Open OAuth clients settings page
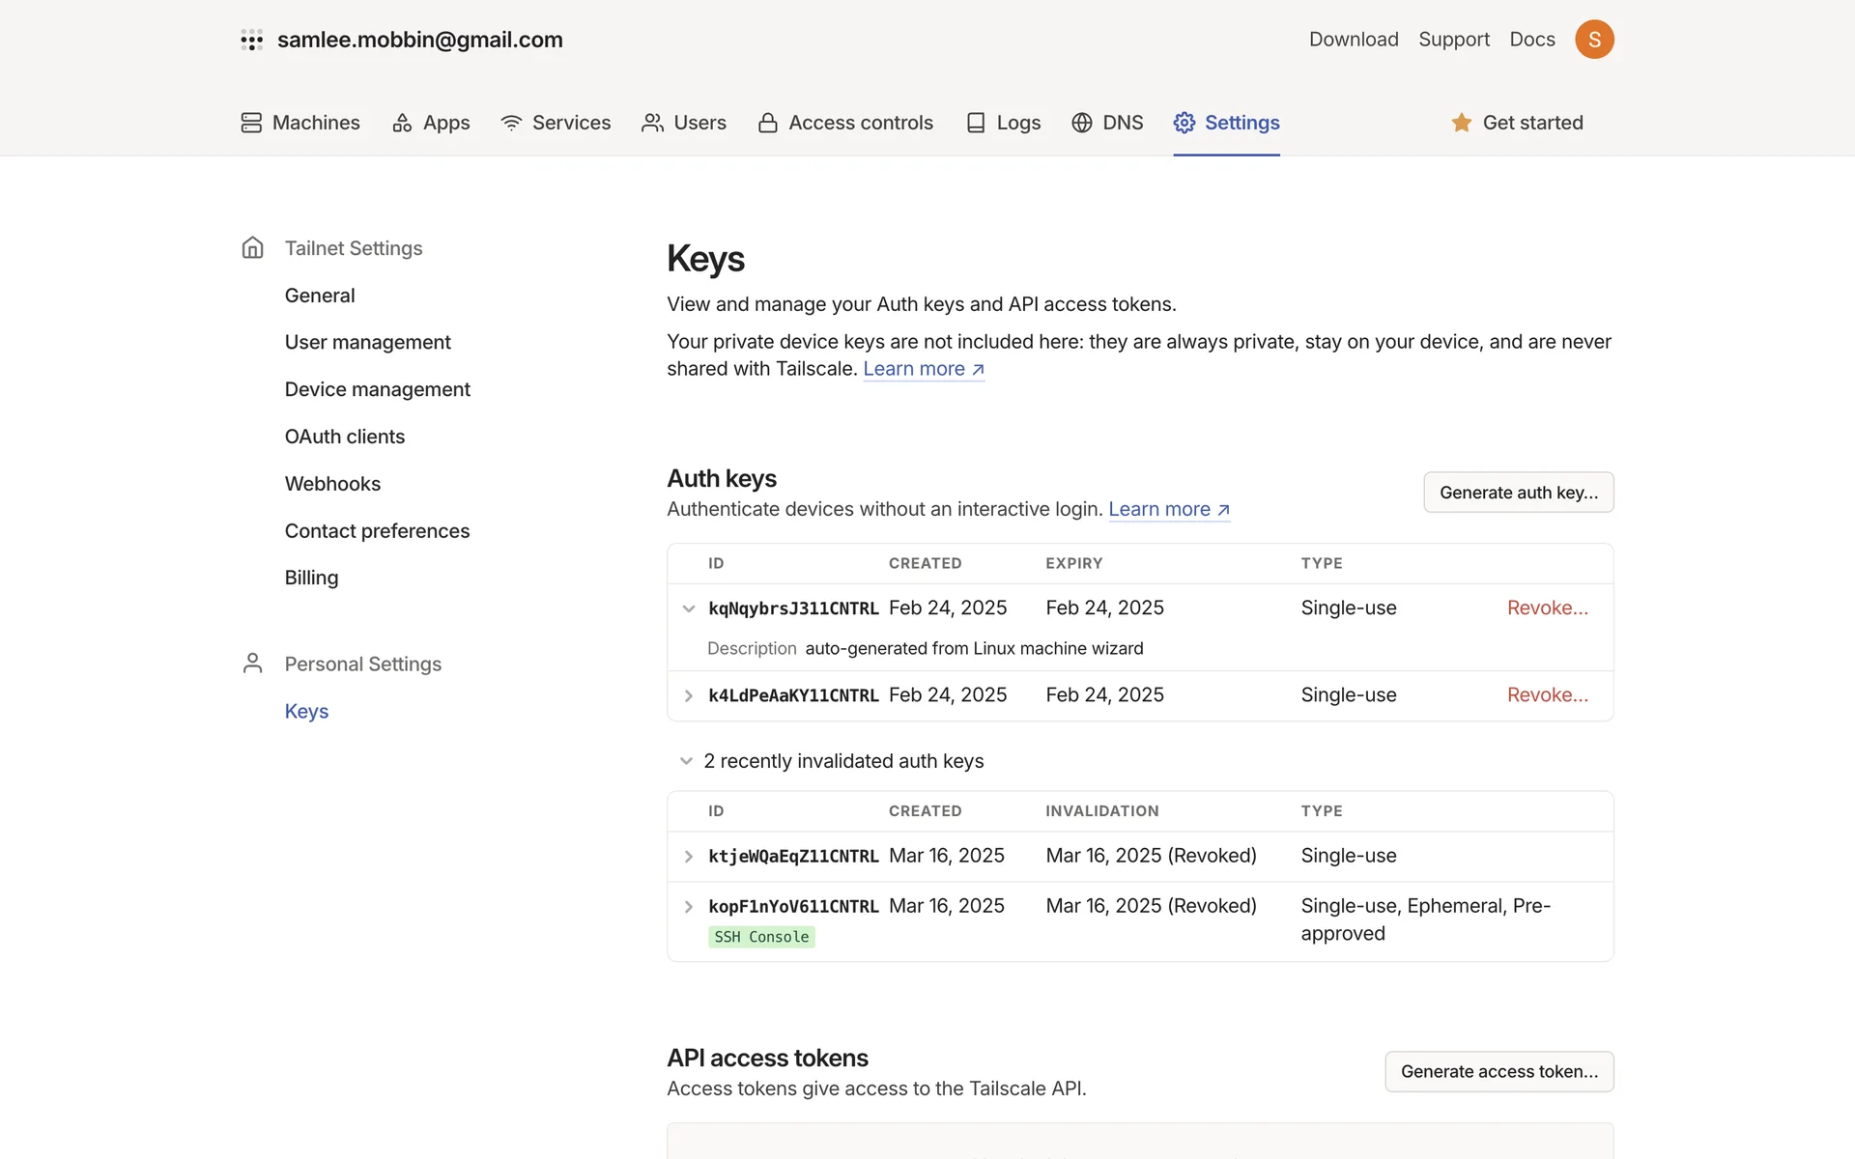This screenshot has height=1159, width=1855. 344,437
